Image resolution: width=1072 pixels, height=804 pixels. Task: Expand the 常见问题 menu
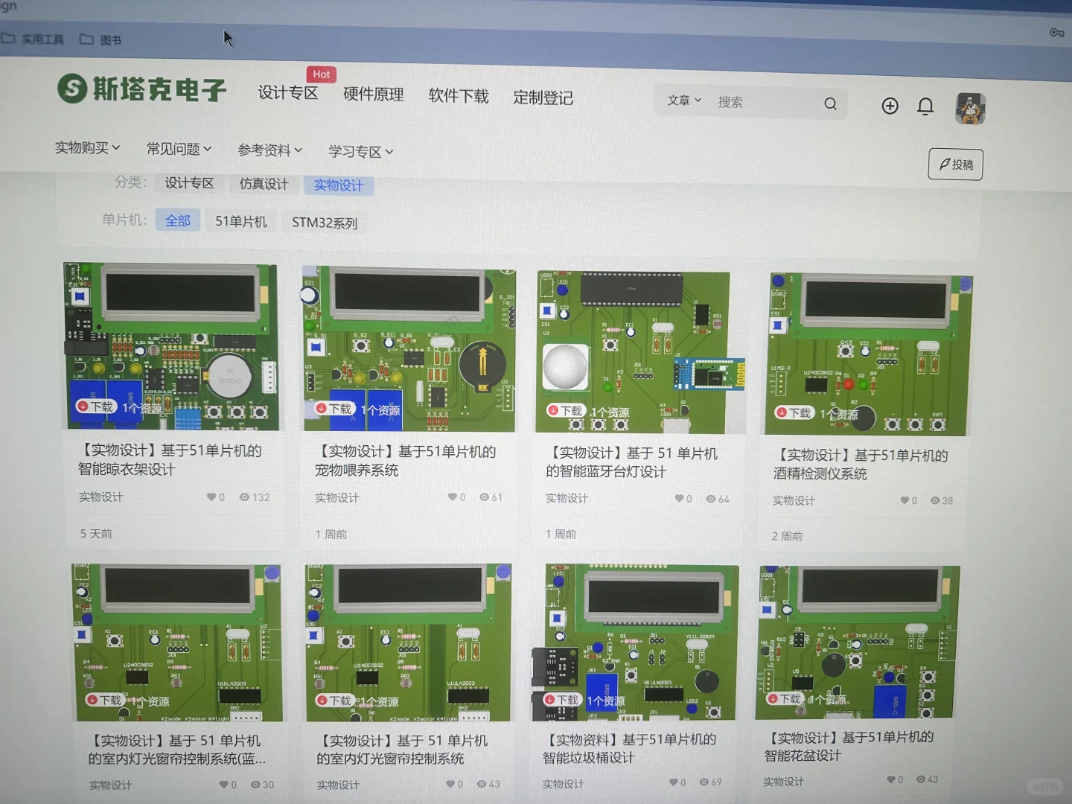click(x=179, y=149)
